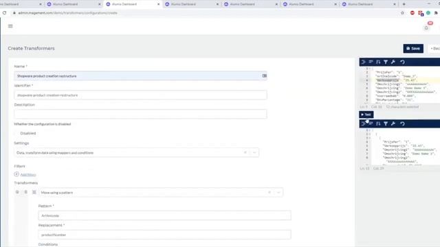Image resolution: width=440 pixels, height=247 pixels.
Task: Bookmark this page with the star icon
Action: [x=402, y=13]
